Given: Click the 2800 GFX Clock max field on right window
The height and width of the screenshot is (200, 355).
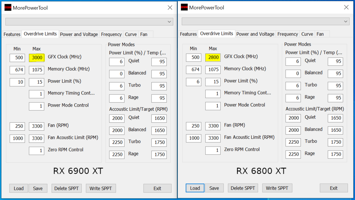Looking at the screenshot, I should pyautogui.click(x=213, y=57).
